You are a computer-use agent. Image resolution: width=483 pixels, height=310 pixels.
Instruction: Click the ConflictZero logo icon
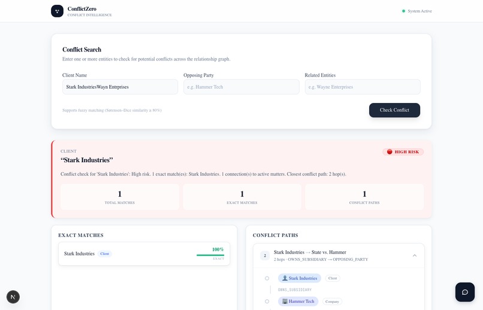coord(57,11)
